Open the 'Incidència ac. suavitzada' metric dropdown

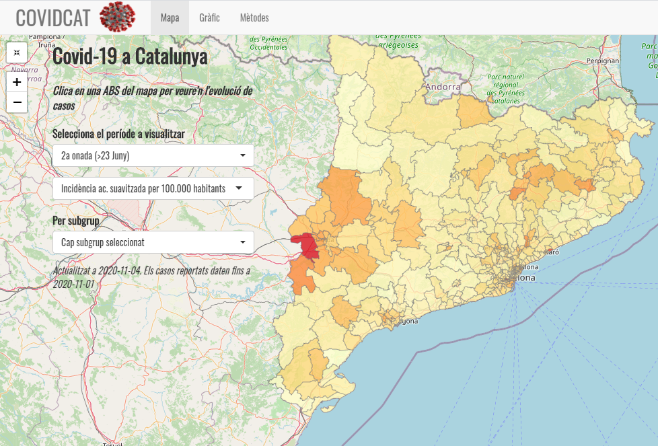coord(153,188)
